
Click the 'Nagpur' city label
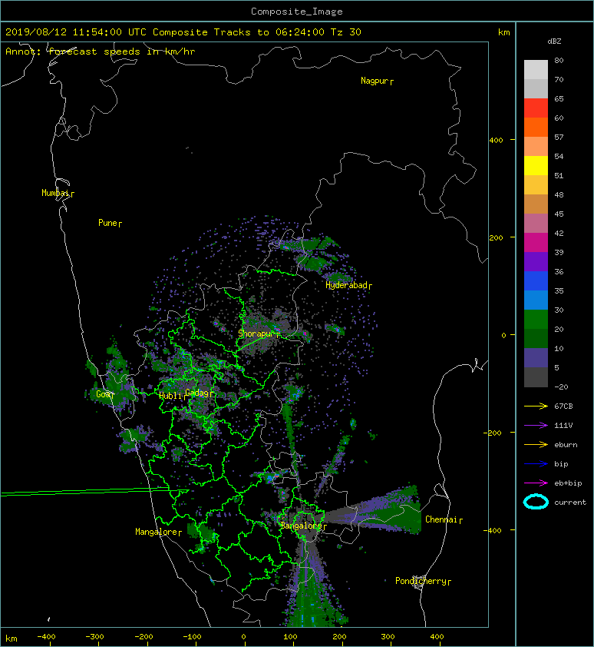coord(375,81)
